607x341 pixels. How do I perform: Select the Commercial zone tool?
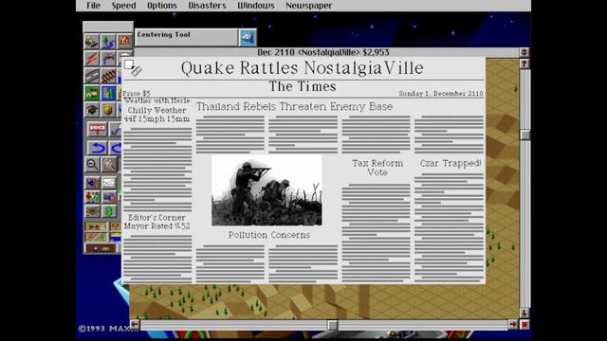108,93
